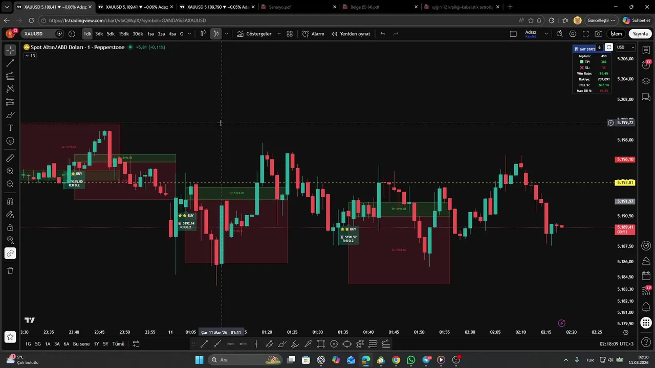The width and height of the screenshot is (655, 368).
Task: Open the pattern drawing tools
Action: coord(10,89)
